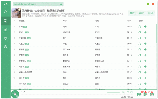Image resolution: width=158 pixels, height=99 pixels.
Task: Play song 痴情空 with headphone icon
Action: tap(140, 50)
